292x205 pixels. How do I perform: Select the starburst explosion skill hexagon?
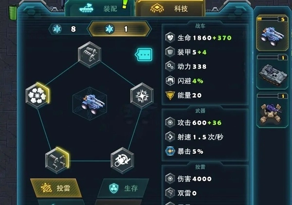click(x=142, y=96)
